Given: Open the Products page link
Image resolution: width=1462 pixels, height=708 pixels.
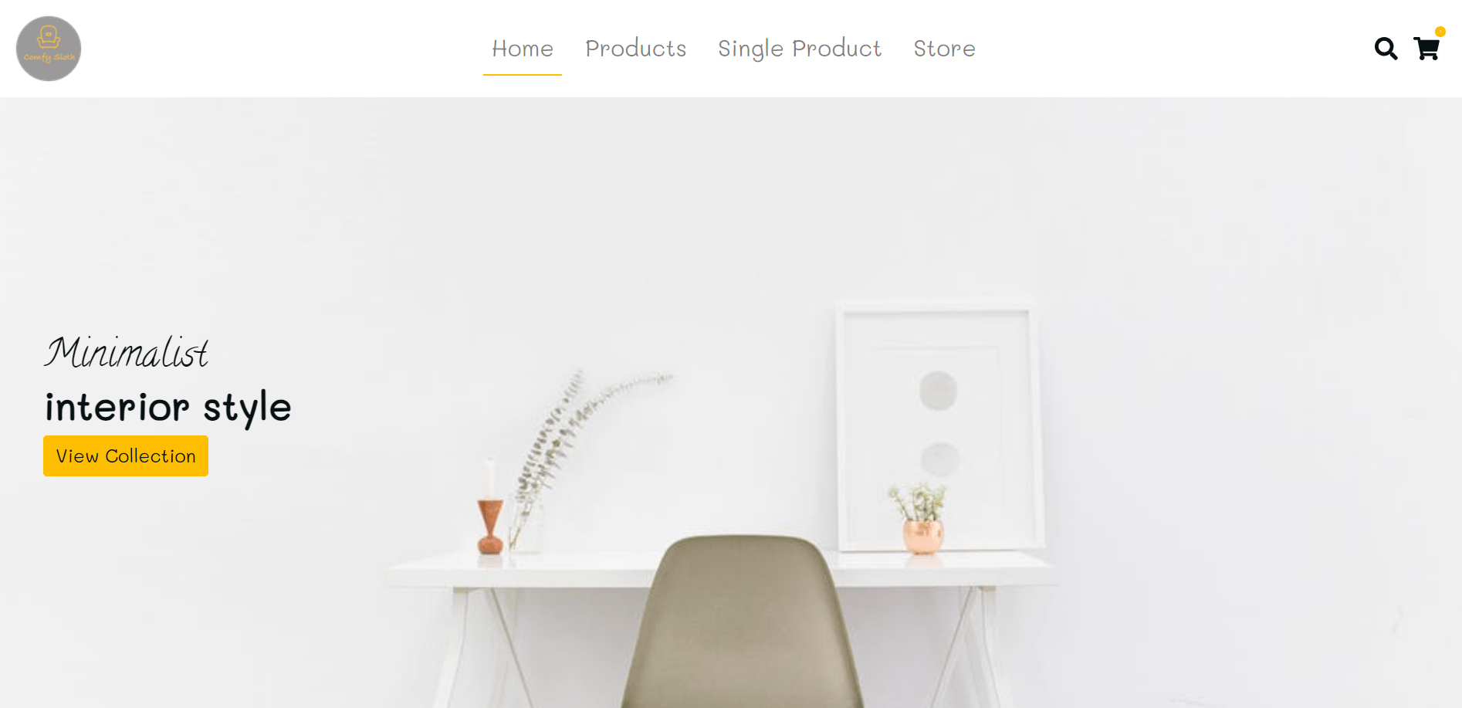Looking at the screenshot, I should (636, 49).
